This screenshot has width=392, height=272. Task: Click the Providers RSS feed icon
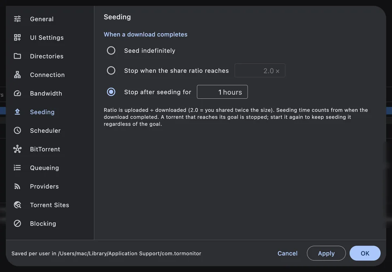click(x=17, y=186)
